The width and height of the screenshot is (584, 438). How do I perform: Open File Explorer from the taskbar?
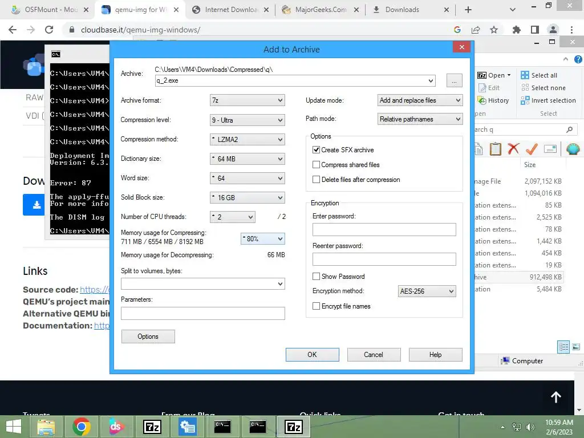pyautogui.click(x=46, y=427)
